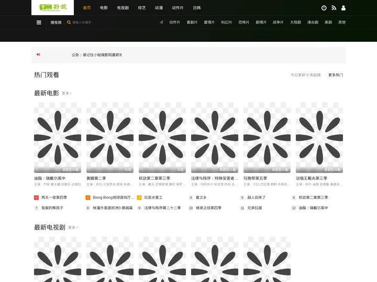
Task: Select 动作片 in the top navigation bar
Action: click(x=178, y=8)
